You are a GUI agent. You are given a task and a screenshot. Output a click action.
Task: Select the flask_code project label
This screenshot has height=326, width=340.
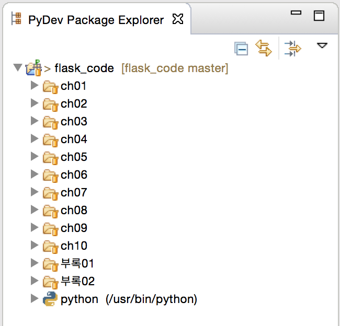tap(84, 68)
